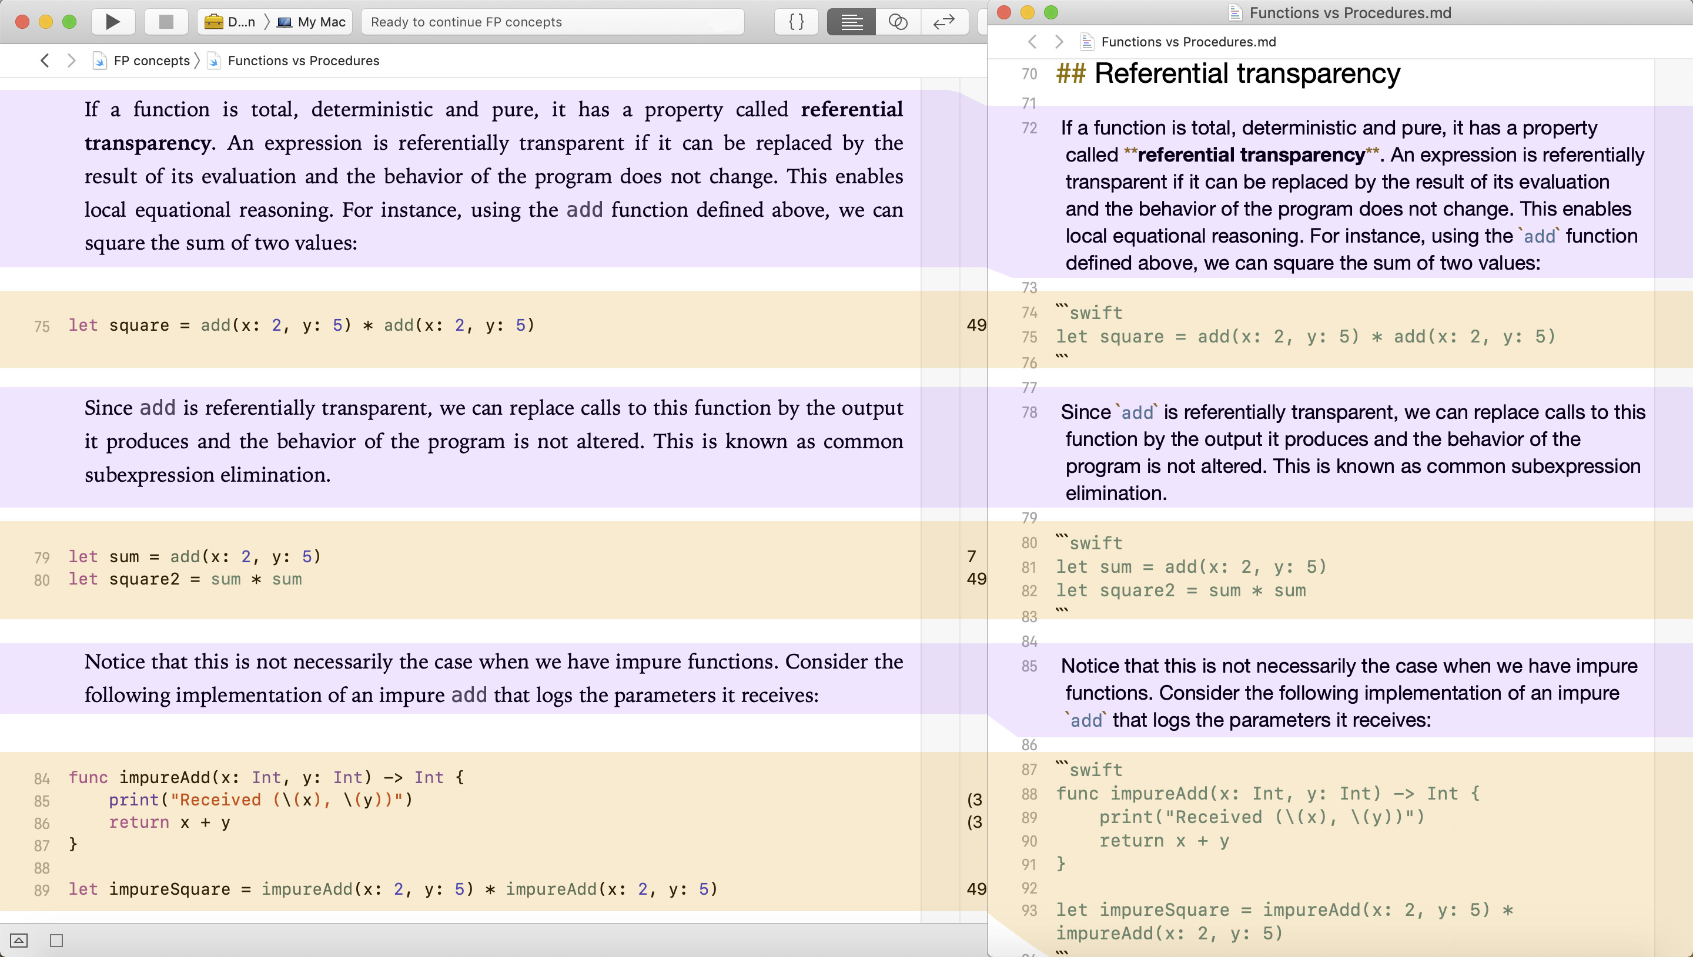Click the **referential transparency** bold markup in markdown
1693x957 pixels.
pos(1251,155)
